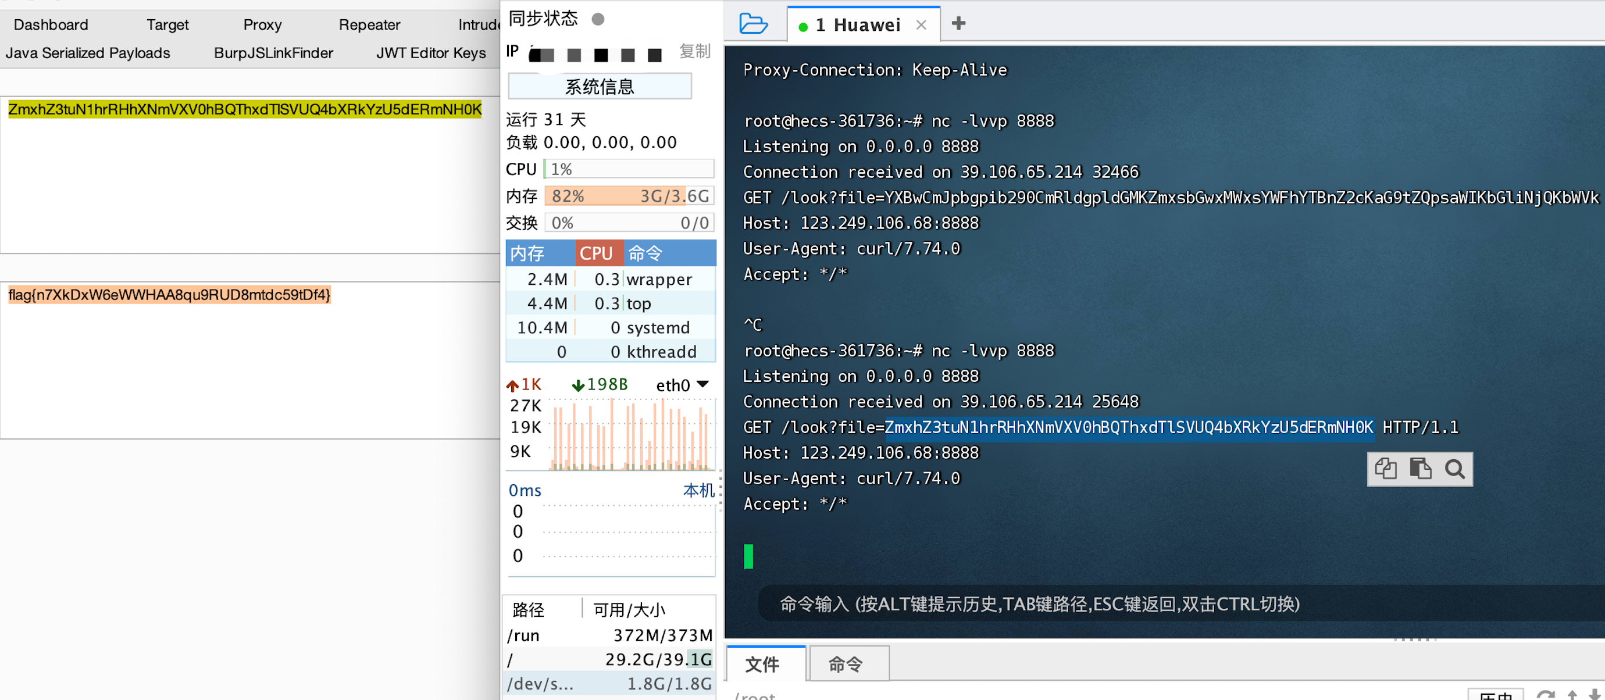Open the folder icon in FinalShell
The width and height of the screenshot is (1605, 700).
[752, 24]
